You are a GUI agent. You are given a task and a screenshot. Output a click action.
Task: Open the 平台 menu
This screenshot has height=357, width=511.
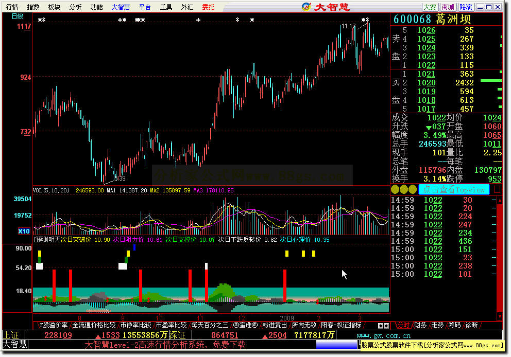click(x=145, y=7)
